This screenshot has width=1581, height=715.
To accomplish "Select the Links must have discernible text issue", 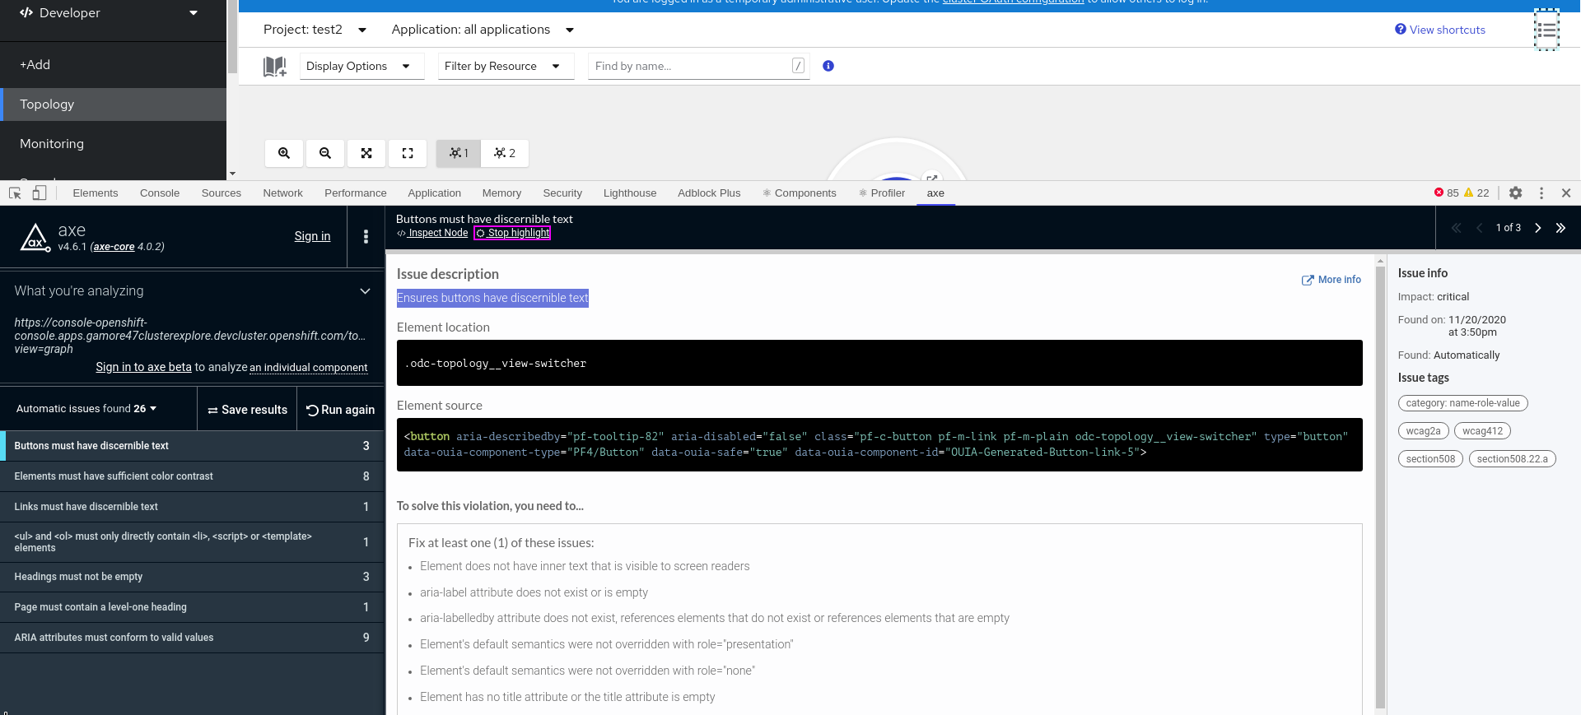I will click(x=192, y=507).
